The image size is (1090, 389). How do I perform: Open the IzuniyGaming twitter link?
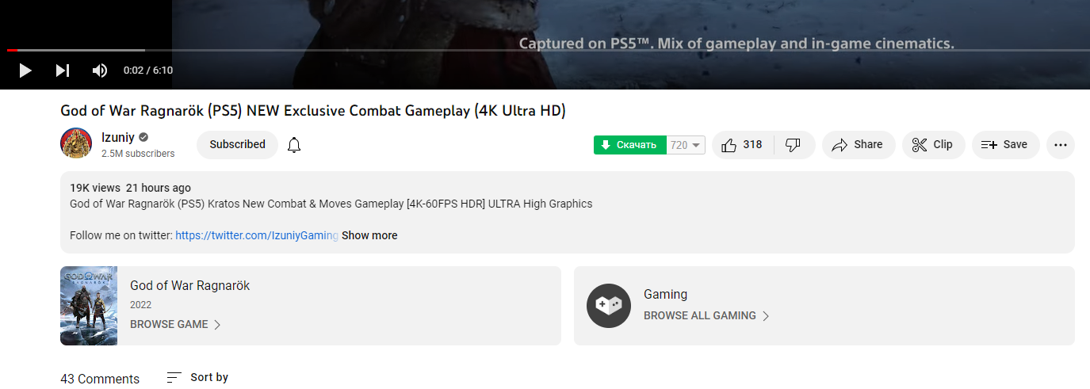[x=257, y=235]
